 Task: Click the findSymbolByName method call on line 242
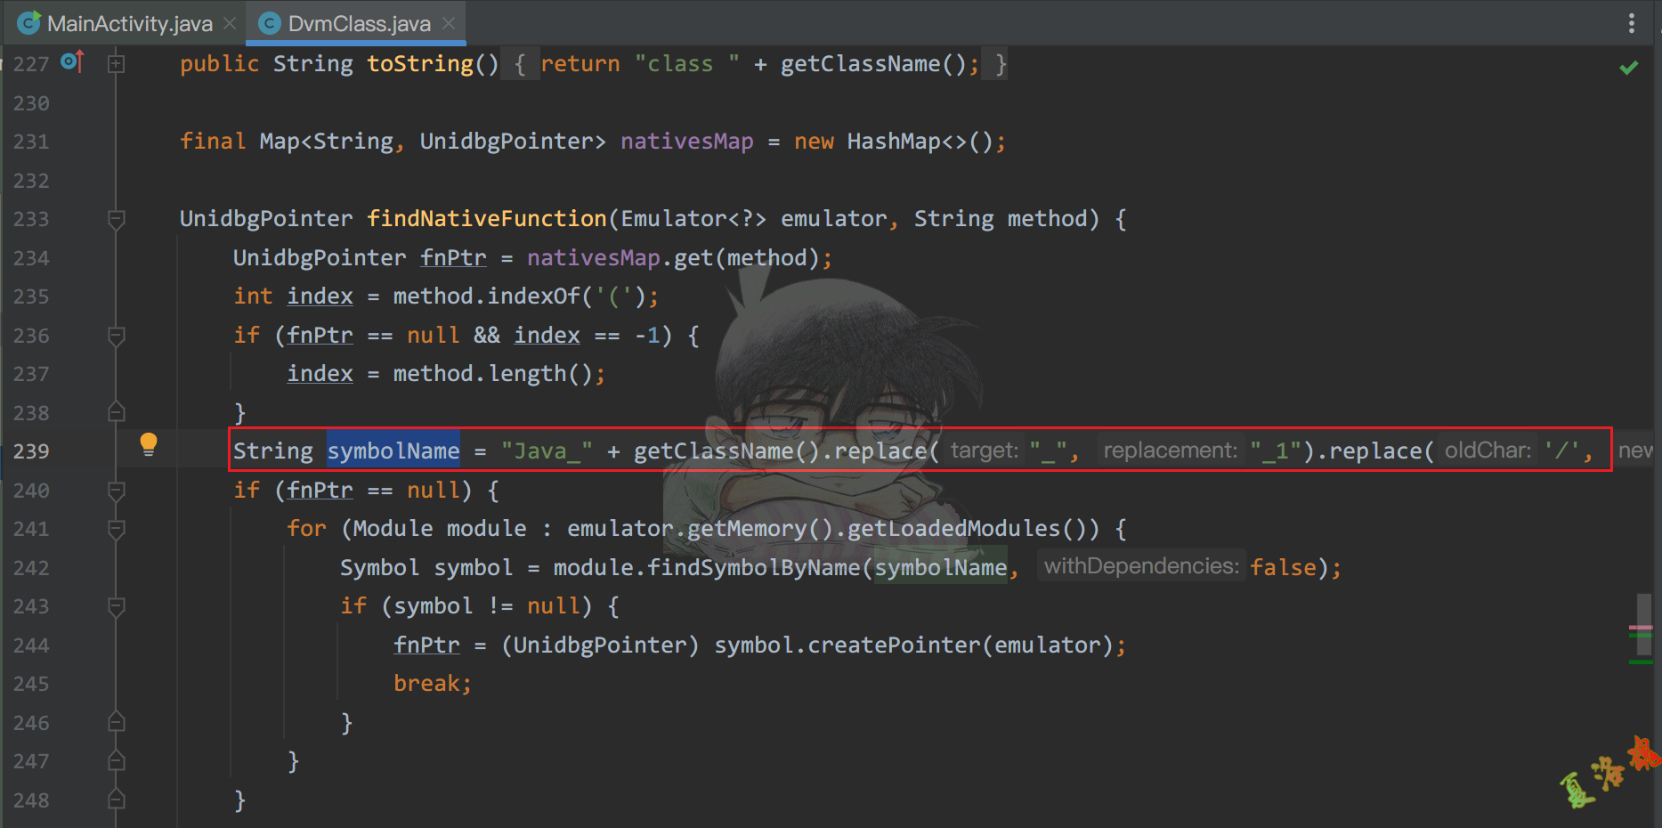tap(753, 568)
